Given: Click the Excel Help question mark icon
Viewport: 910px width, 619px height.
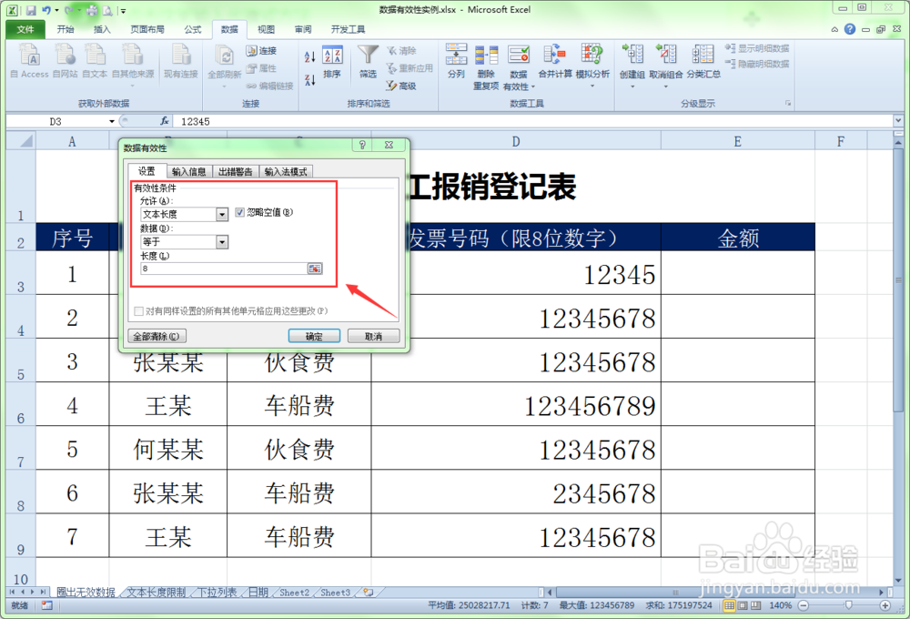Looking at the screenshot, I should pyautogui.click(x=850, y=29).
